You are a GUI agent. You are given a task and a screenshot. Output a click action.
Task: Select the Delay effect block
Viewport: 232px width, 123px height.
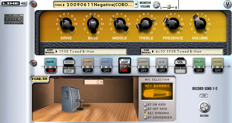[x=199, y=62]
